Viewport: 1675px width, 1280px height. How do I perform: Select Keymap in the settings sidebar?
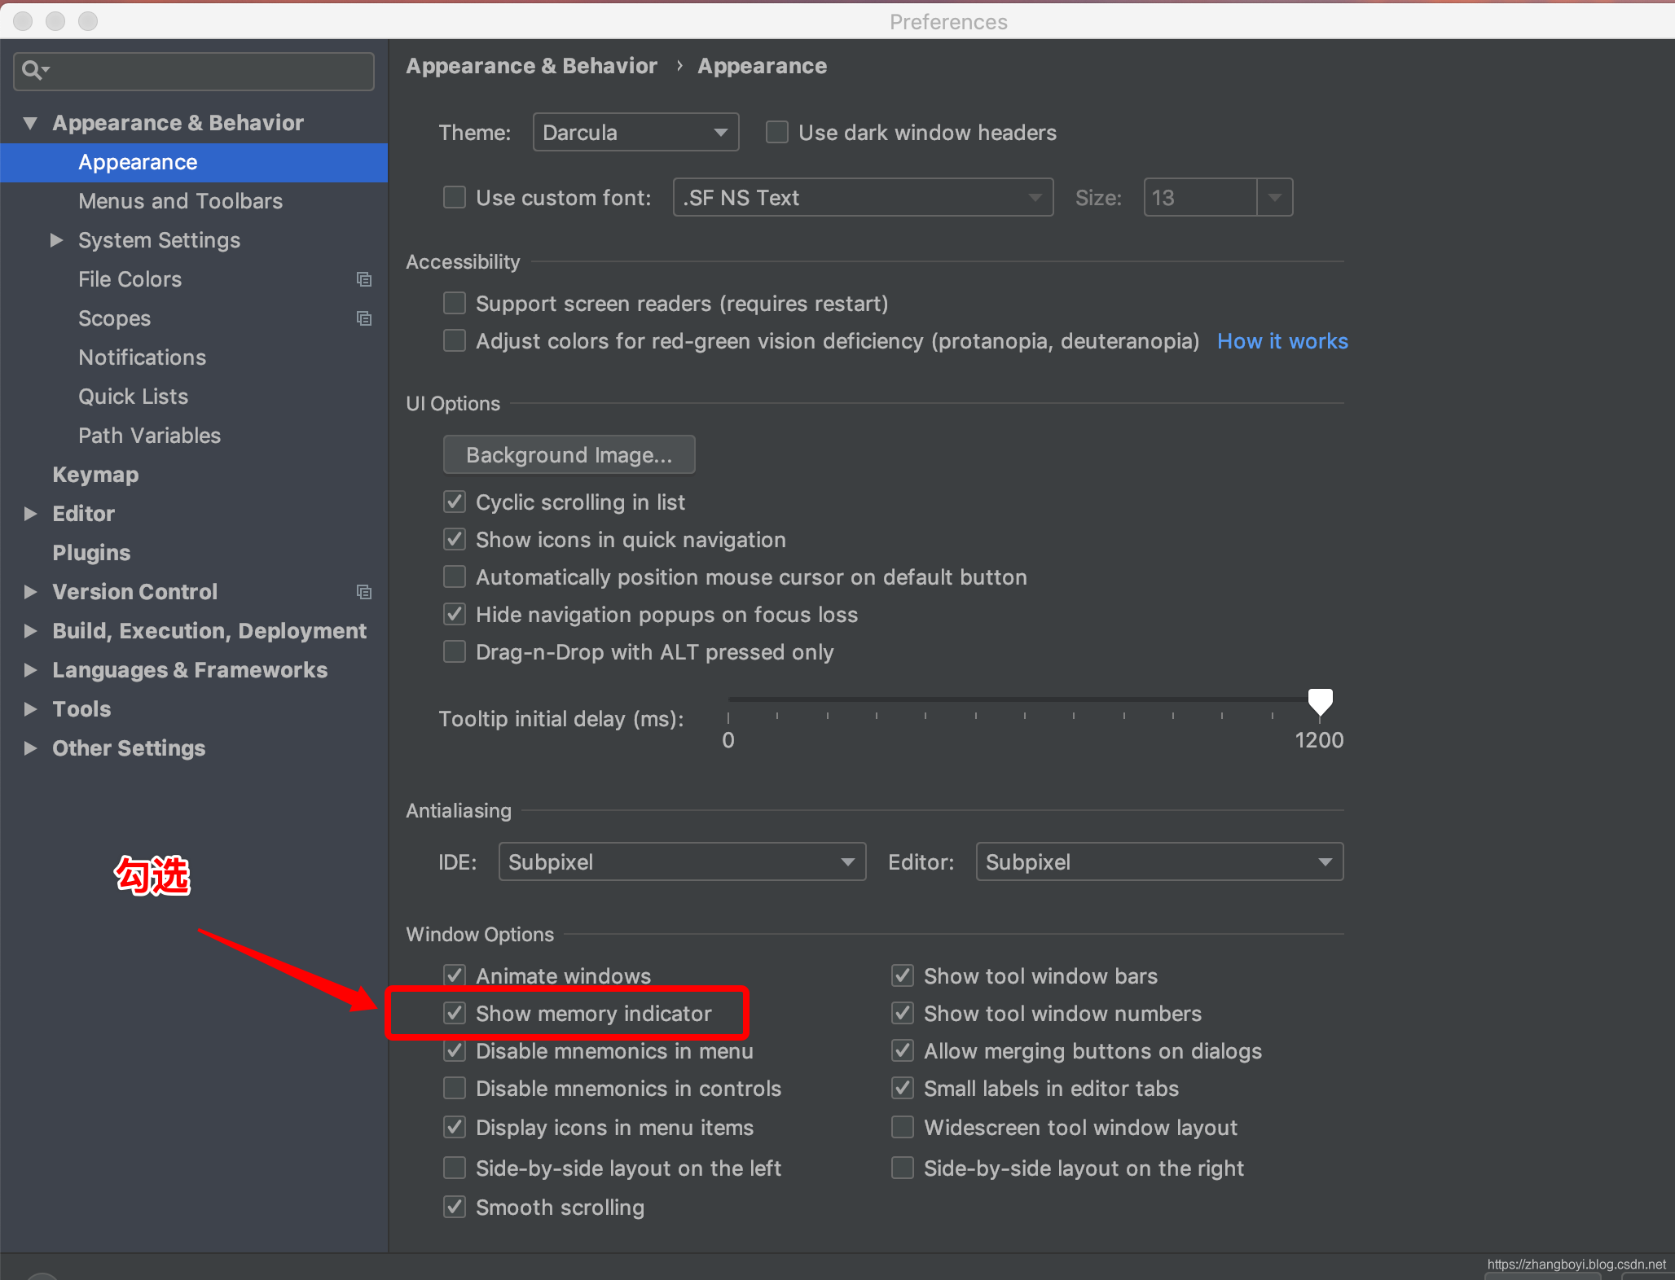(x=95, y=474)
